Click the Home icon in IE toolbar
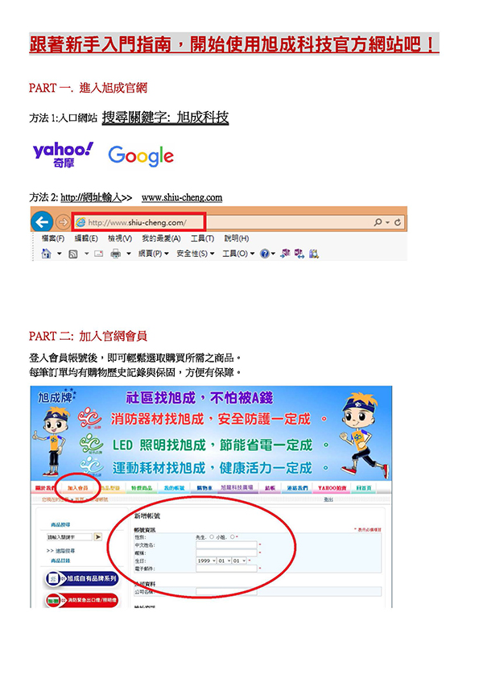The image size is (483, 683). pos(46,254)
